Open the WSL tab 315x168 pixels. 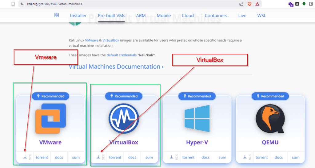[x=261, y=15]
